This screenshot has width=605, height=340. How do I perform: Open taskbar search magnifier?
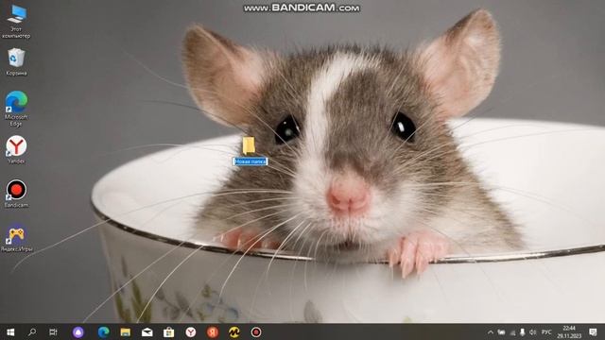click(x=32, y=331)
